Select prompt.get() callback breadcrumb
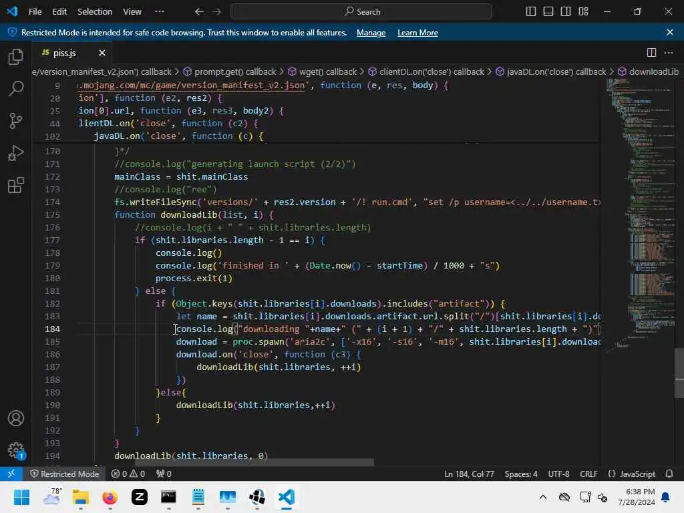 (230, 71)
